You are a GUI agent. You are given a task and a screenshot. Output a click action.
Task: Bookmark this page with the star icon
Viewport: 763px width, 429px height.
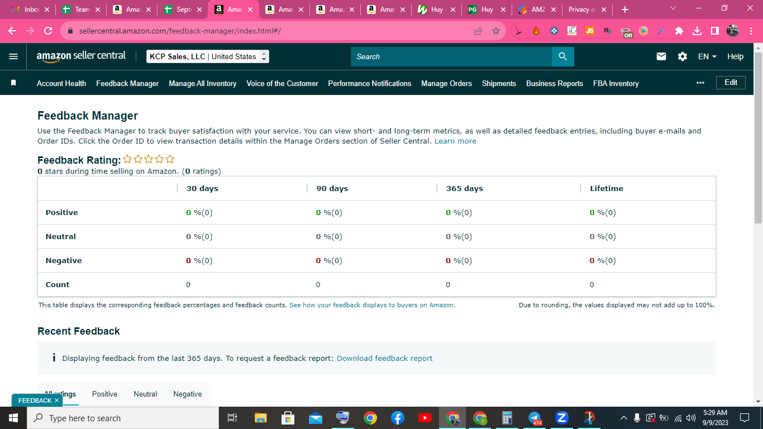[x=496, y=31]
